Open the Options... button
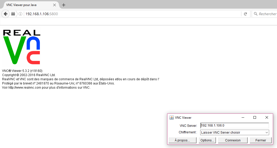This screenshot has height=148, width=277. tap(207, 140)
